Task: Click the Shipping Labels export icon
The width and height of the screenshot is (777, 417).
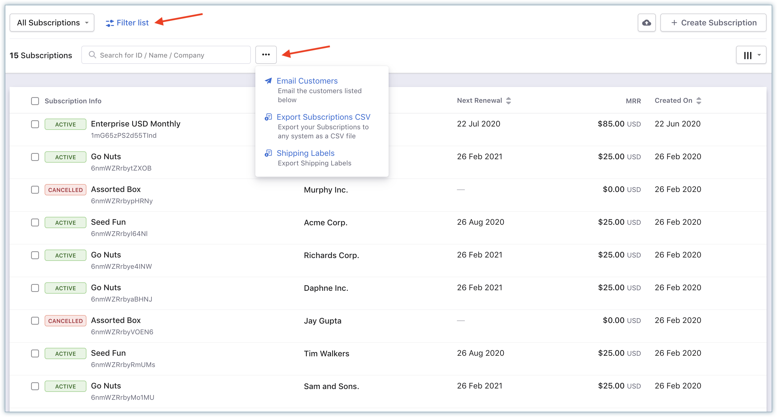Action: coord(268,153)
